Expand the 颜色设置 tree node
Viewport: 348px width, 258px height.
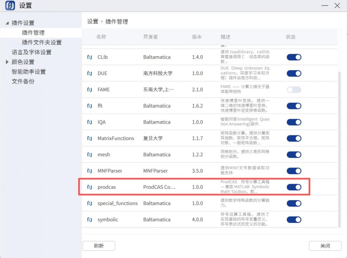(7, 62)
